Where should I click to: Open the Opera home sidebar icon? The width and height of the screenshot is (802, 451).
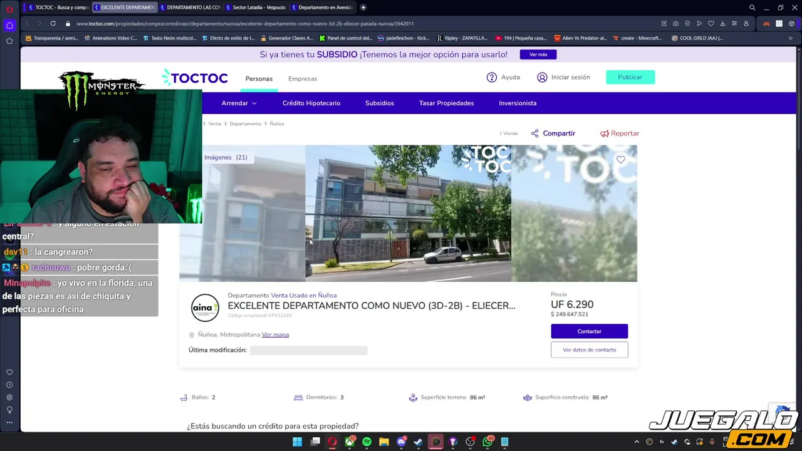9,25
